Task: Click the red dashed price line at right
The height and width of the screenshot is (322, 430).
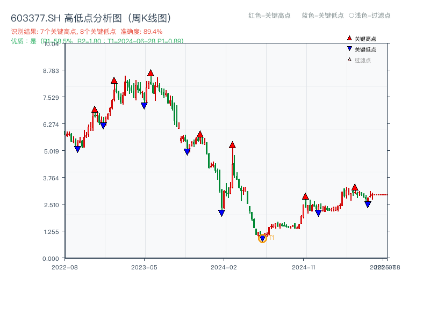Action: pyautogui.click(x=381, y=195)
